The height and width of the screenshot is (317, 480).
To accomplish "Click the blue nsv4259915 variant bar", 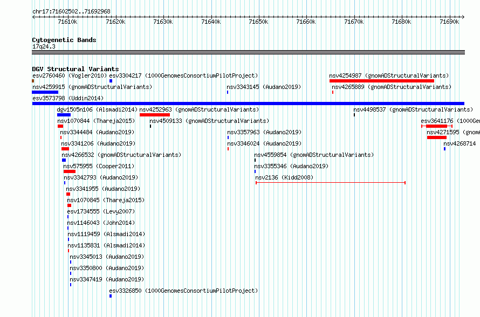I will [x=45, y=92].
